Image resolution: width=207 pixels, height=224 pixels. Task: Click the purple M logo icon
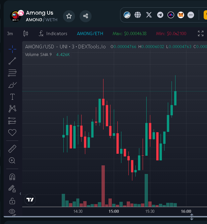click(x=171, y=15)
